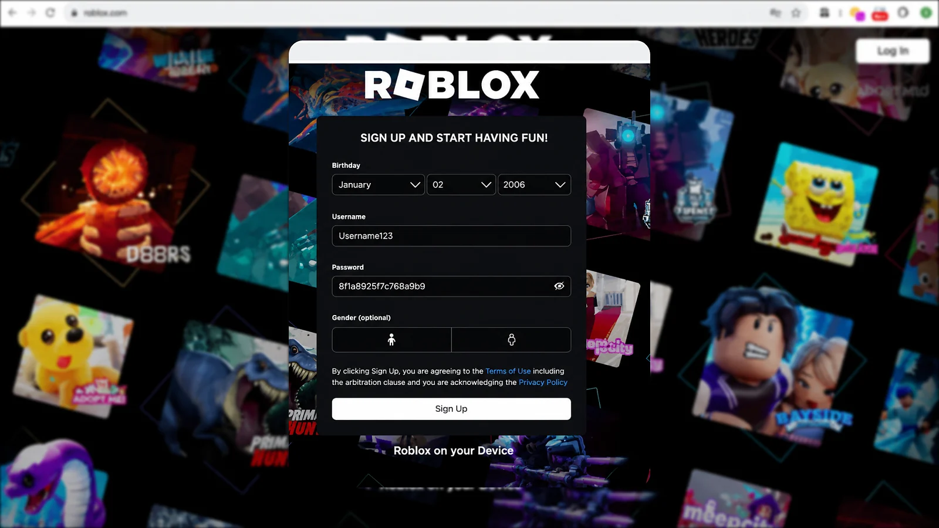Click the "Birthday" field label

346,165
